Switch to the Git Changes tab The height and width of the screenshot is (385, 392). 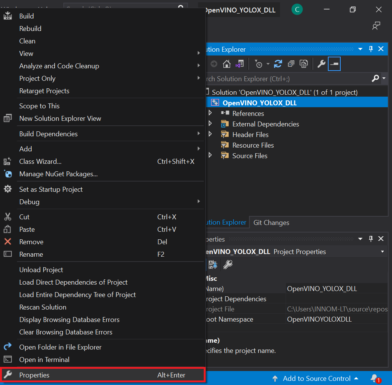pyautogui.click(x=271, y=222)
